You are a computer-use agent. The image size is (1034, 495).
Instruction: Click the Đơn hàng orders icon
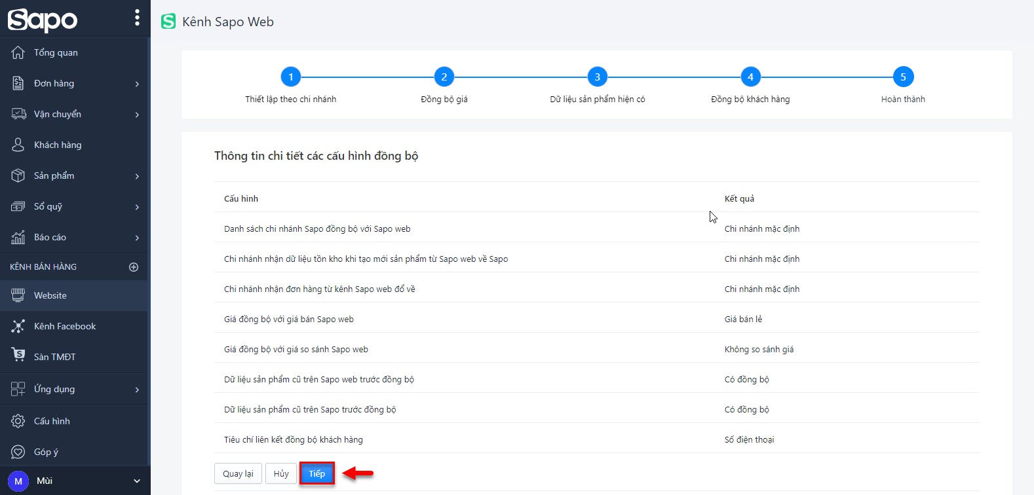tap(18, 83)
